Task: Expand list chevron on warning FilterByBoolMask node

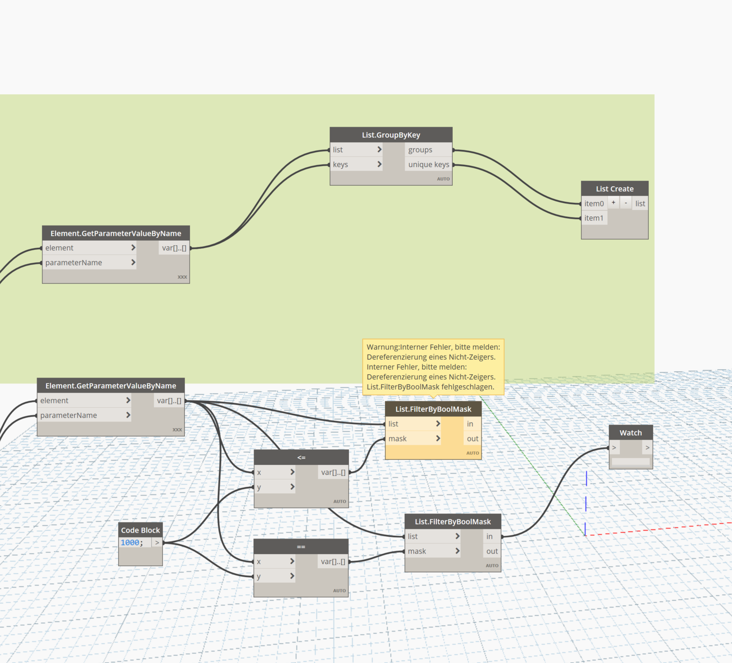Action: point(438,424)
